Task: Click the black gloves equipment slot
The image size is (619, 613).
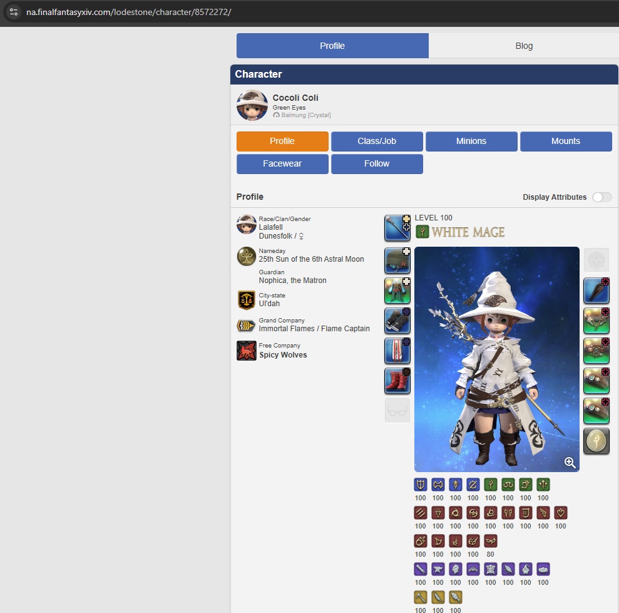Action: [x=397, y=321]
